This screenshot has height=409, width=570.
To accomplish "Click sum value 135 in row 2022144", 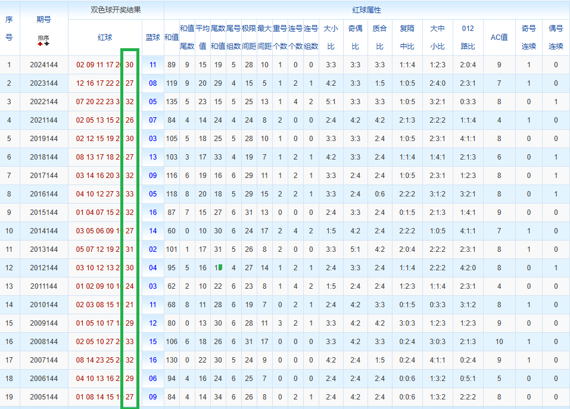I will point(172,102).
